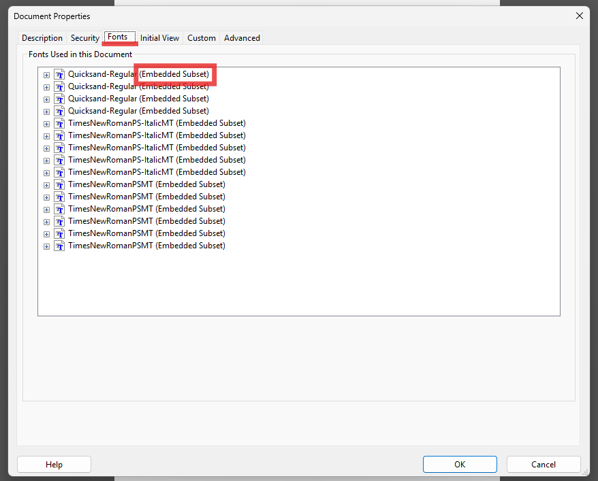Image resolution: width=598 pixels, height=481 pixels.
Task: Expand the fourth Quicksand-Regular font entry
Action: click(46, 112)
